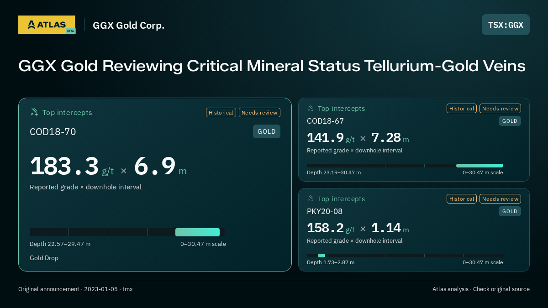Click 0–30.47 m scale label on PKY20-08 card

pyautogui.click(x=483, y=262)
